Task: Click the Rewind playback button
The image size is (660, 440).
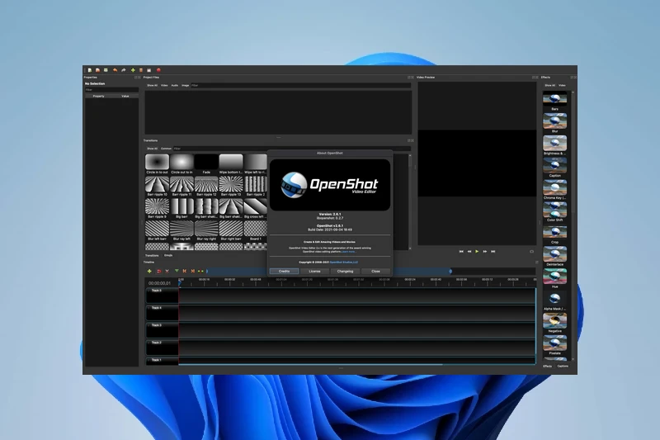Action: (x=469, y=251)
